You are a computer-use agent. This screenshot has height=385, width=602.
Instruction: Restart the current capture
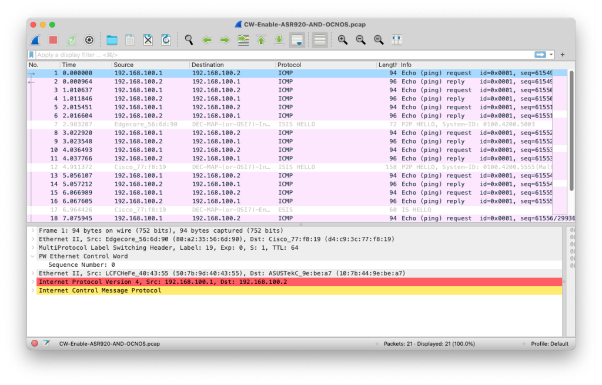(70, 40)
